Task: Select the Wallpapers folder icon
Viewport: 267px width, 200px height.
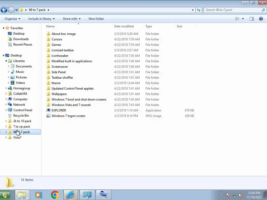Action: (x=48, y=94)
